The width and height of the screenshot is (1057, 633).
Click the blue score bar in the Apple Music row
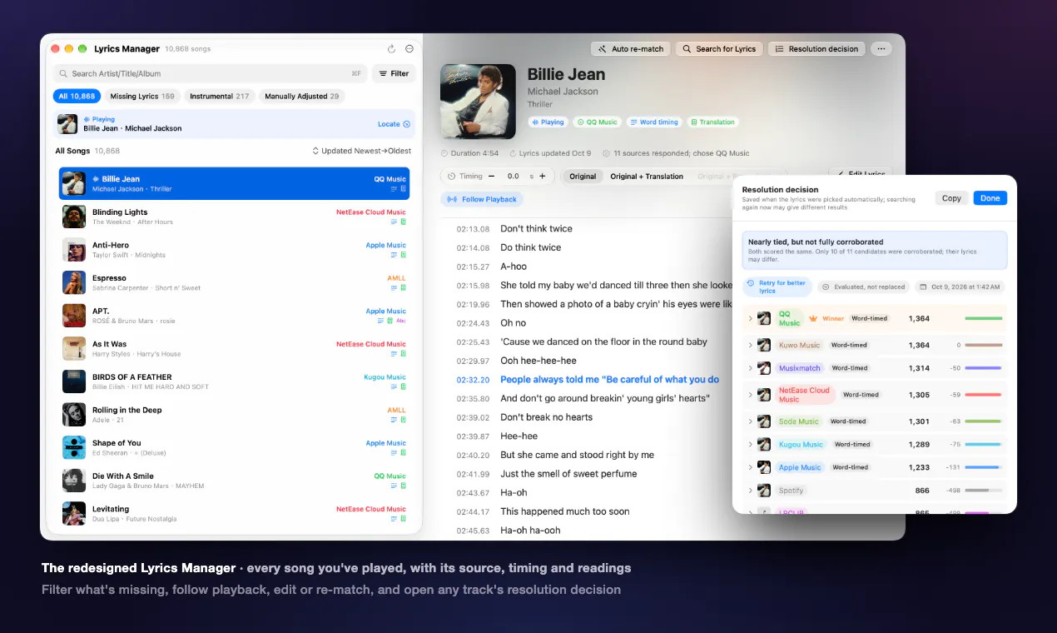click(x=984, y=467)
